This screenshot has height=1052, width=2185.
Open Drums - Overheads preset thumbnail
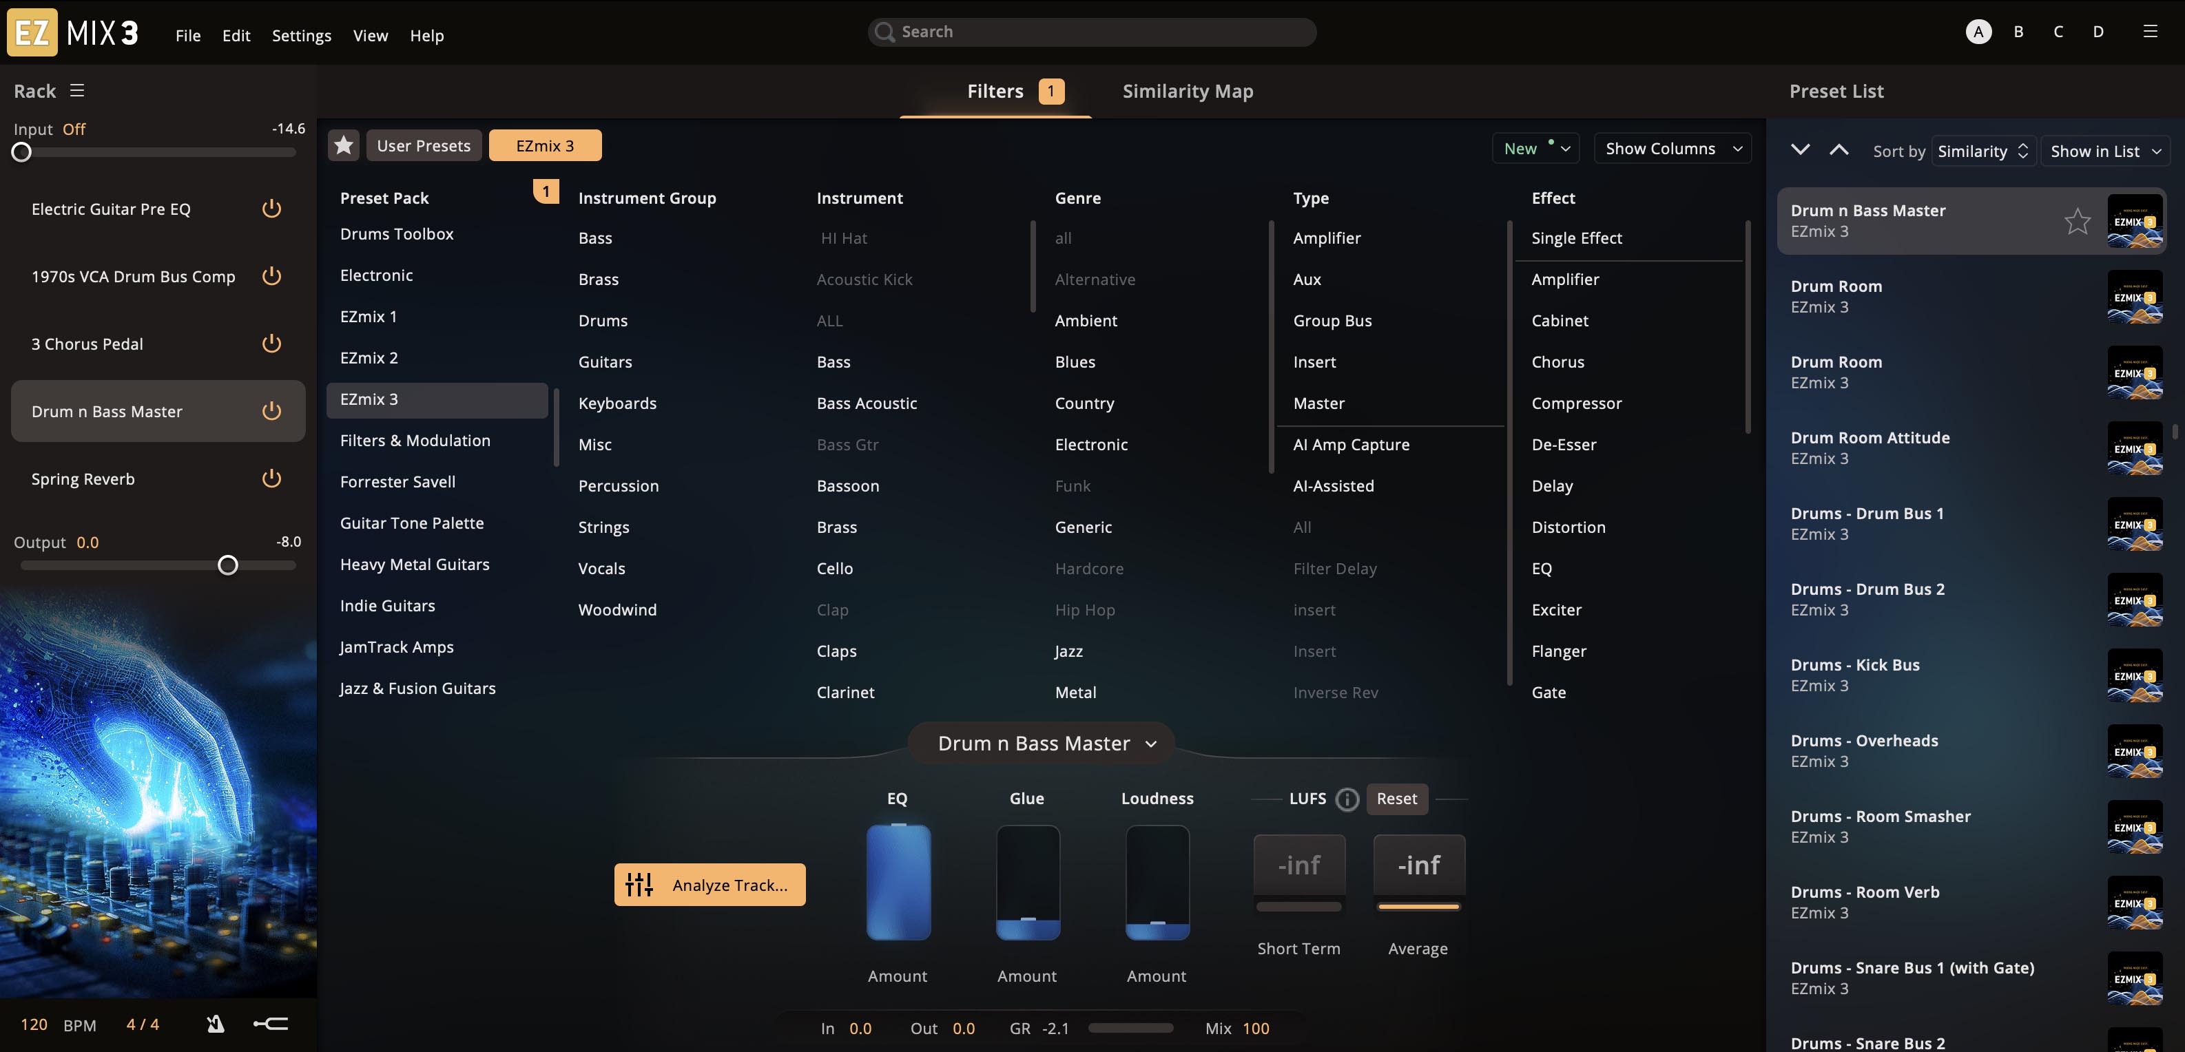[2135, 751]
